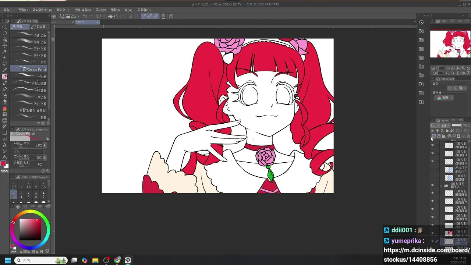This screenshot has width=471, height=265.
Task: Click Flip horizontal icon in the Navigator
Action: pyautogui.click(x=463, y=73)
